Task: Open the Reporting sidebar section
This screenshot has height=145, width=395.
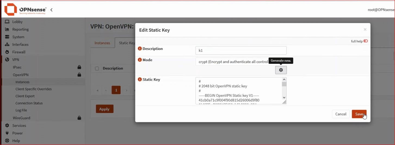Action: [20, 29]
